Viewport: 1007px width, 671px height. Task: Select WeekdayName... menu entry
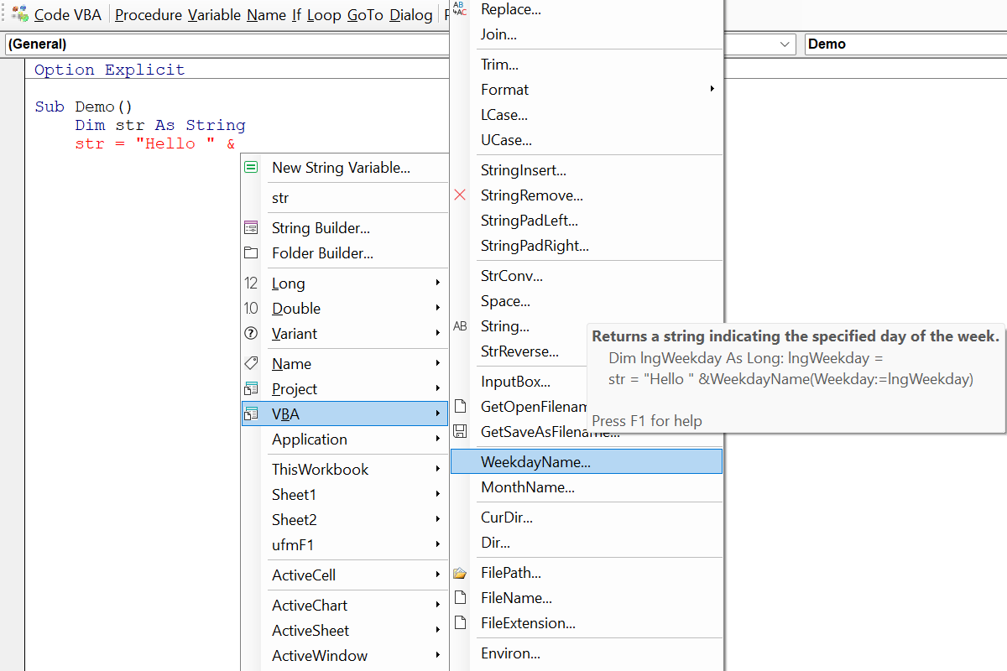(x=586, y=461)
